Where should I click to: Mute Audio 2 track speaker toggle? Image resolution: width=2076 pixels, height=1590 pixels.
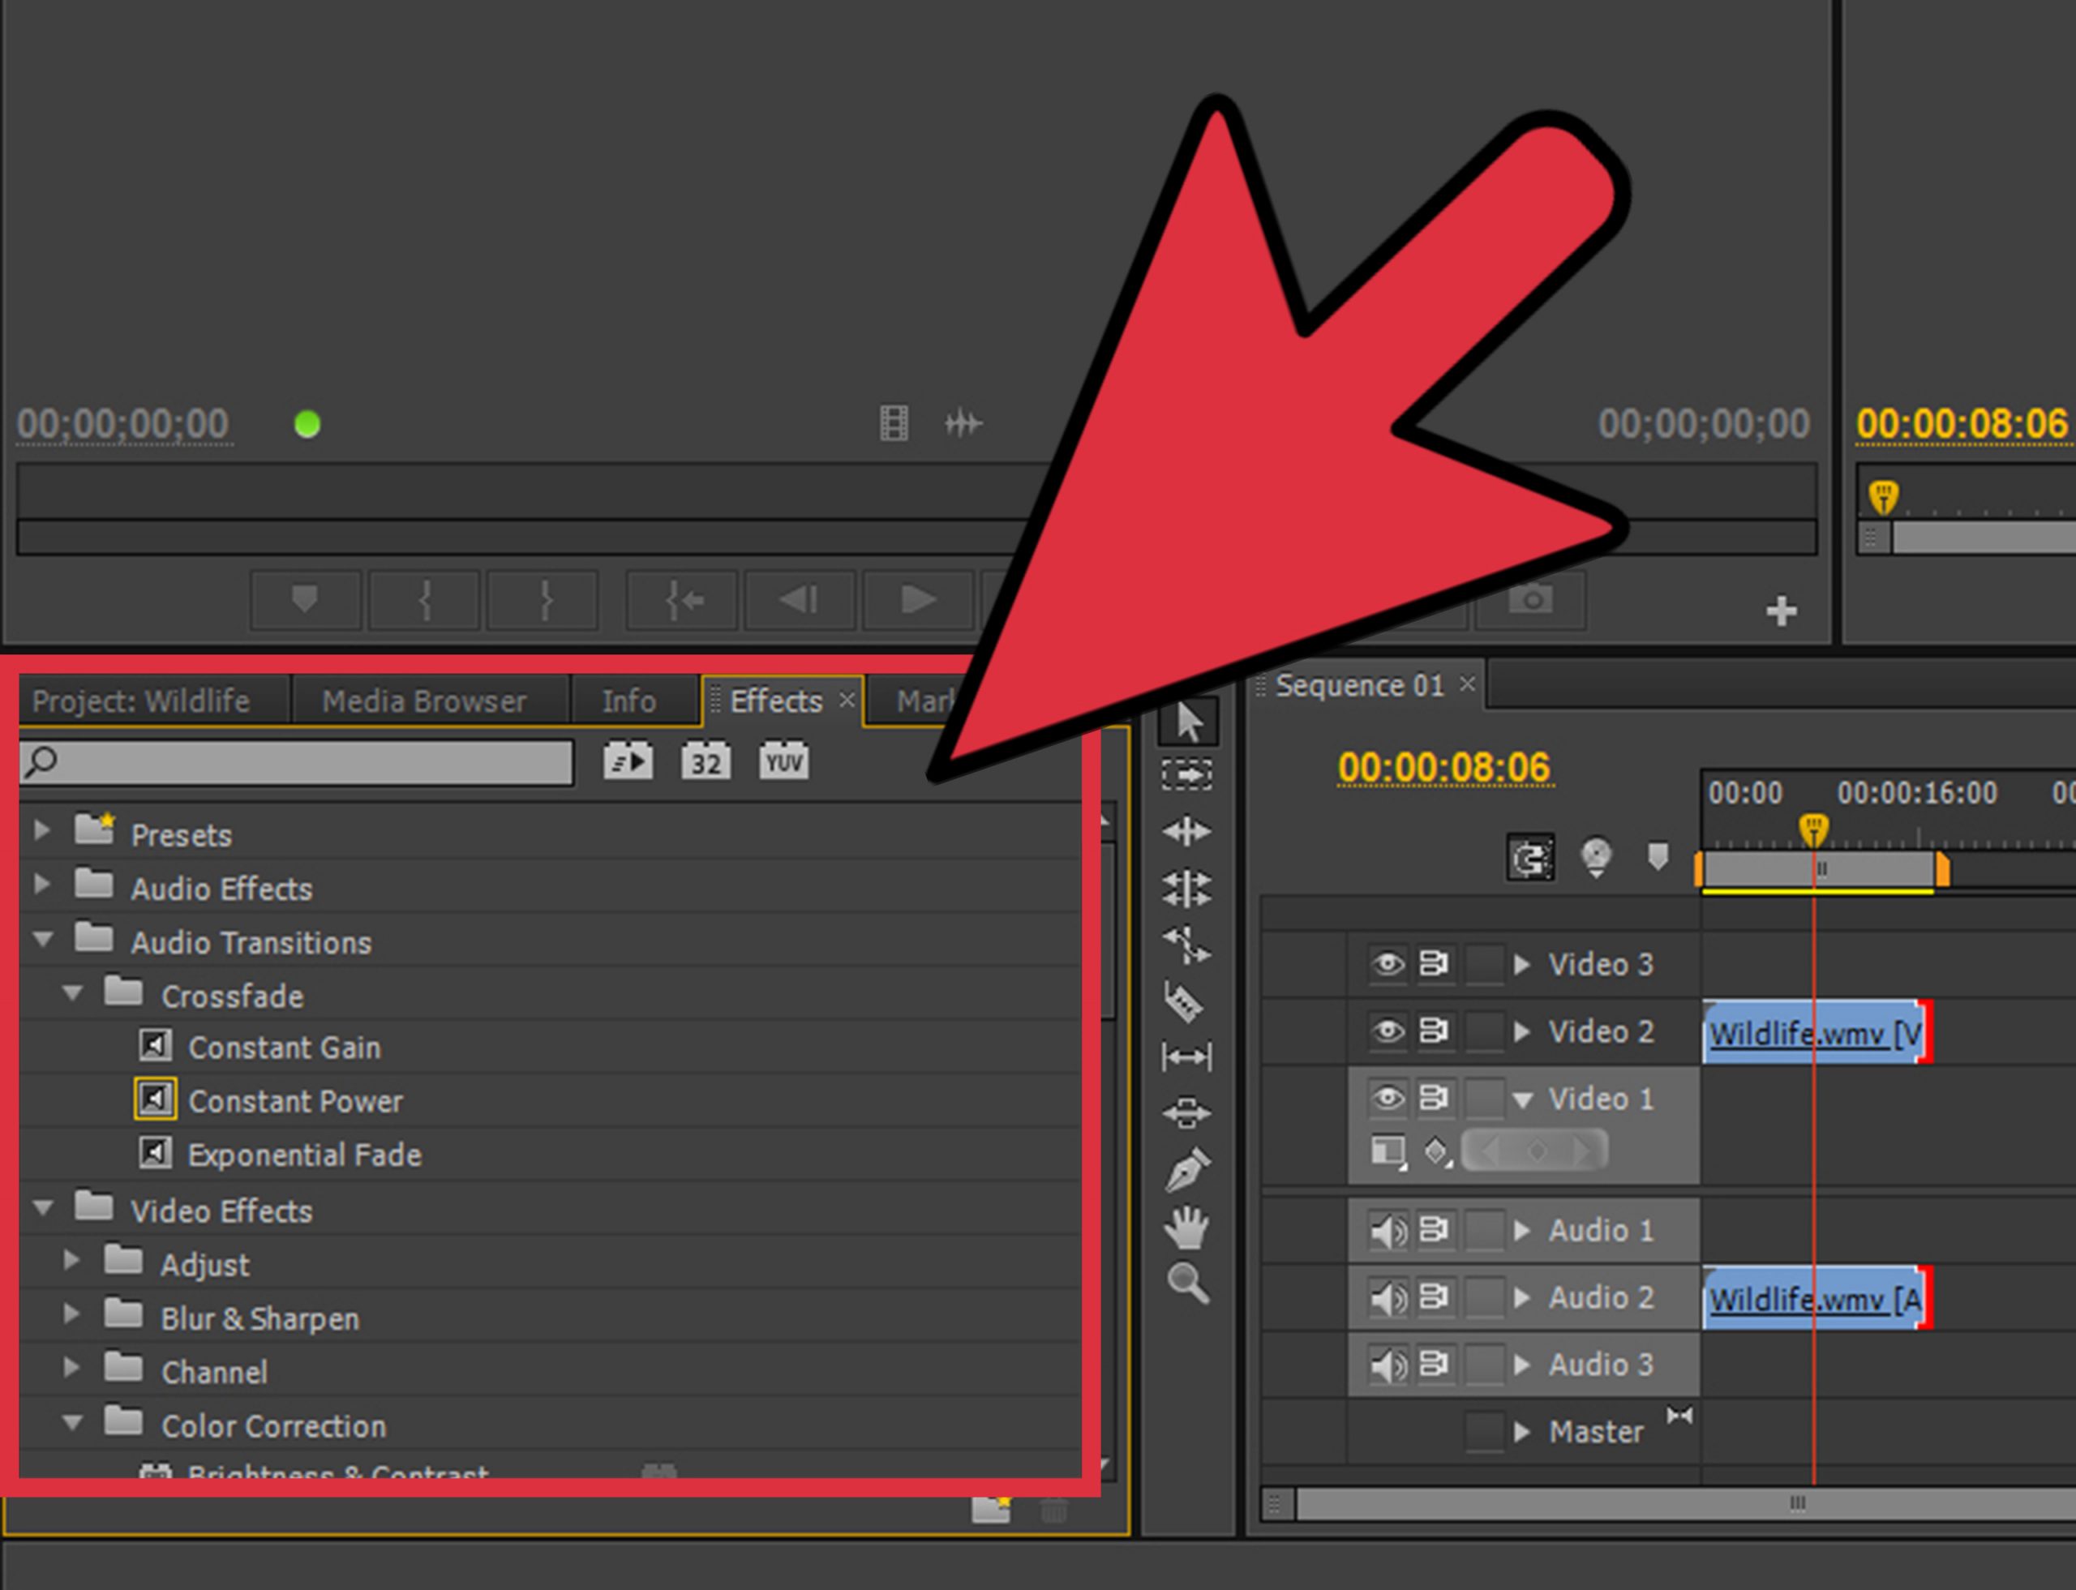tap(1388, 1298)
